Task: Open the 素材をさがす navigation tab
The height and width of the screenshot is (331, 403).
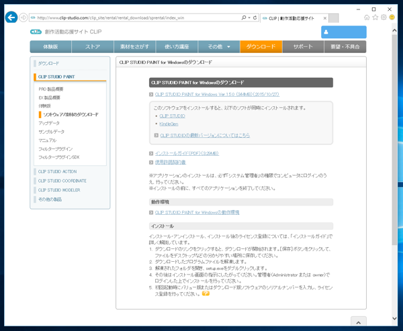Action: tap(135, 47)
